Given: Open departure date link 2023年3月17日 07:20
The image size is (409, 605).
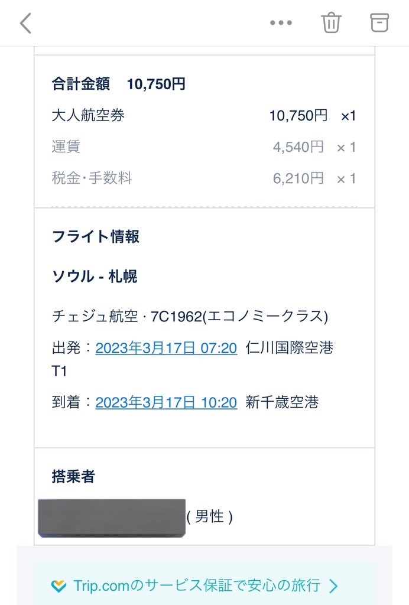Looking at the screenshot, I should point(166,349).
